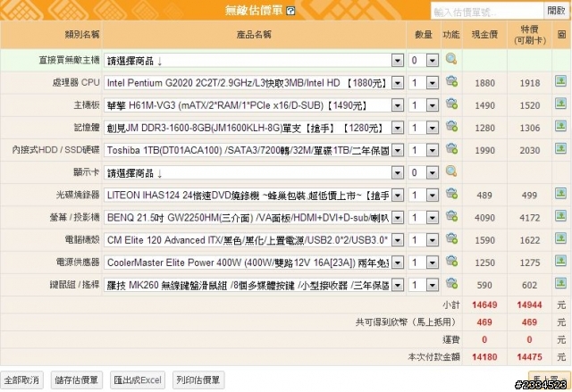Image resolution: width=572 pixels, height=392 pixels.
Task: Open the CPU product dropdown showing Intel Pentium G2020
Action: click(x=254, y=83)
